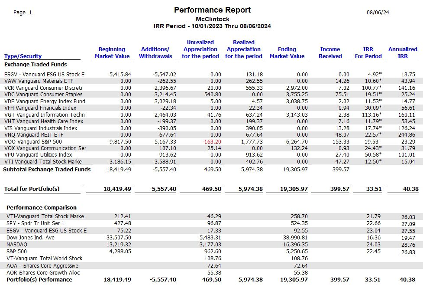
Task: Select the SPY - Spdr Tr Unit Ser 1 row
Action: click(x=211, y=223)
